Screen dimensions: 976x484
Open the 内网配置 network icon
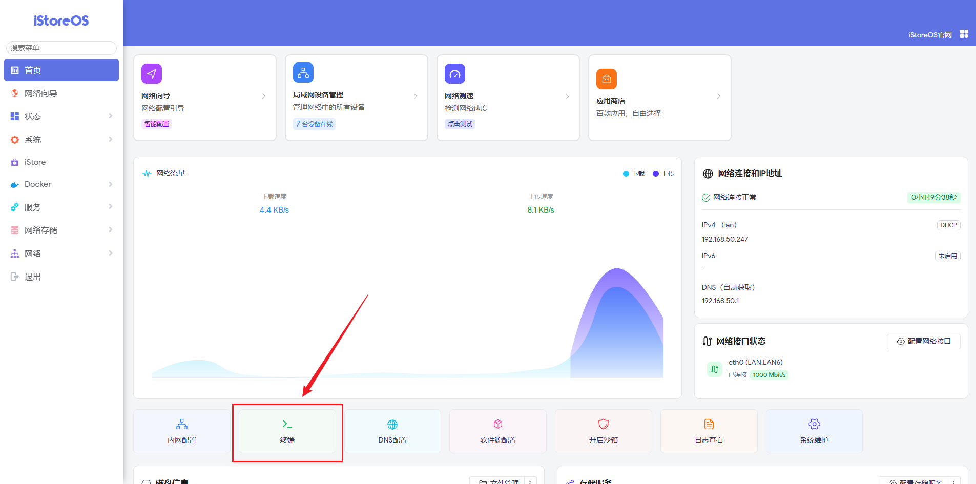(182, 424)
